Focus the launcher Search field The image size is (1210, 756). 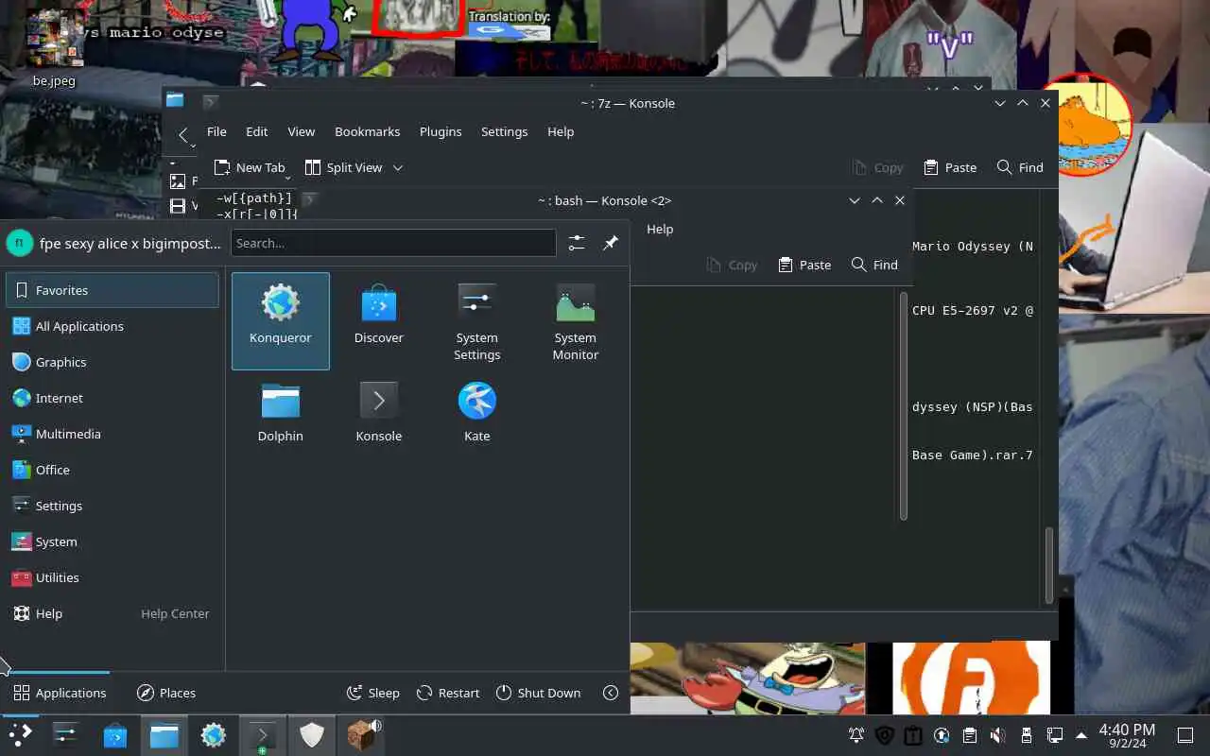(x=393, y=243)
